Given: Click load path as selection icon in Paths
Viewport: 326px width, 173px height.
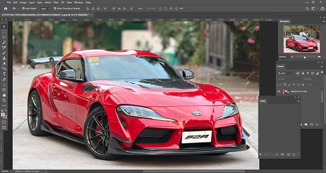Looking at the screenshot, I should click(x=271, y=155).
